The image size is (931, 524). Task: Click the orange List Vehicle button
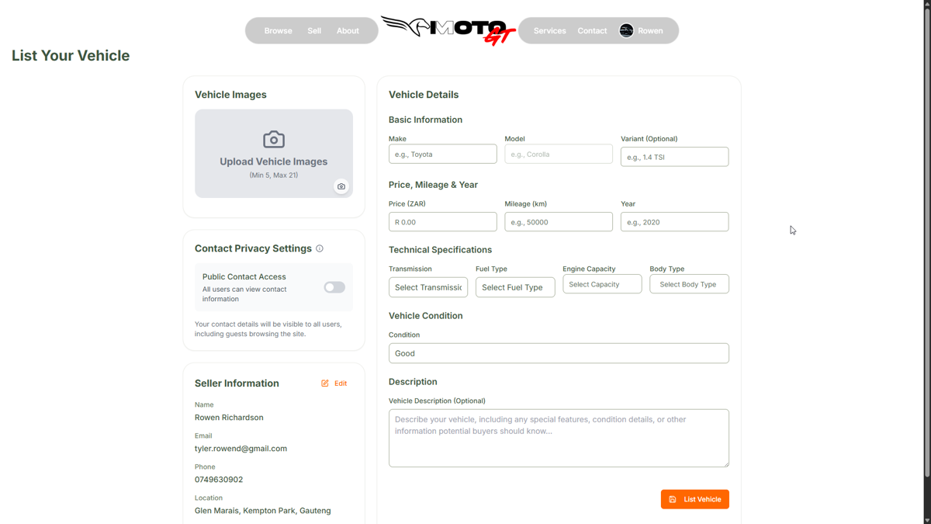[x=694, y=499]
